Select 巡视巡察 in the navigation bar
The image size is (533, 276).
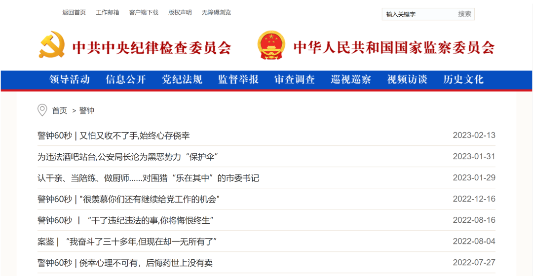tap(351, 79)
